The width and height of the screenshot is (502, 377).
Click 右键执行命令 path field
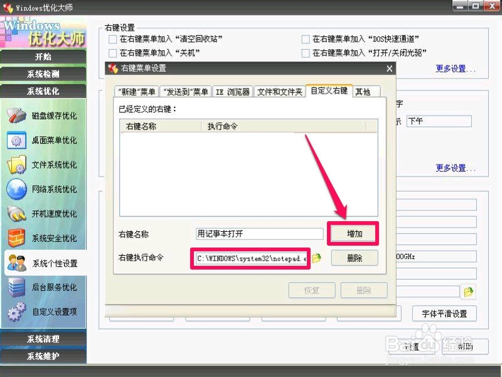point(252,258)
